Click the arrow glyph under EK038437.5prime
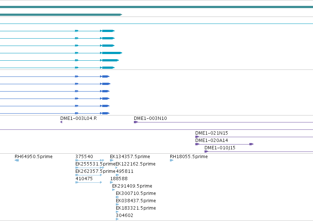Viewport: 313px width, 221px height. [117, 204]
